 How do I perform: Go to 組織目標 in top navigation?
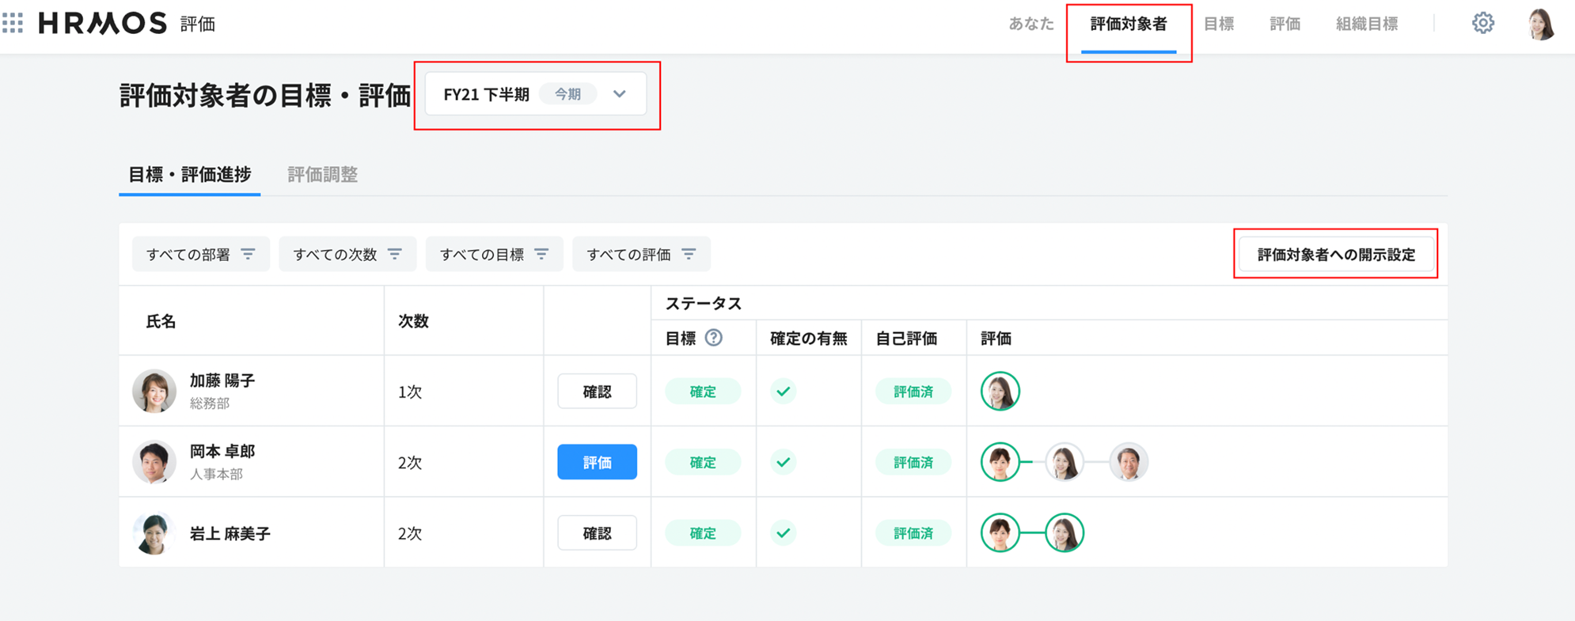tap(1366, 24)
